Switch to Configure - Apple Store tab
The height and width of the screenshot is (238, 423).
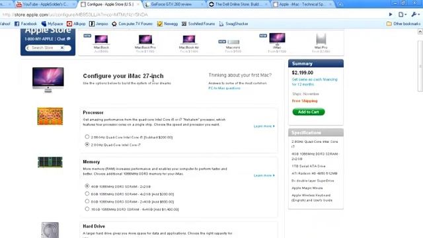[110, 5]
